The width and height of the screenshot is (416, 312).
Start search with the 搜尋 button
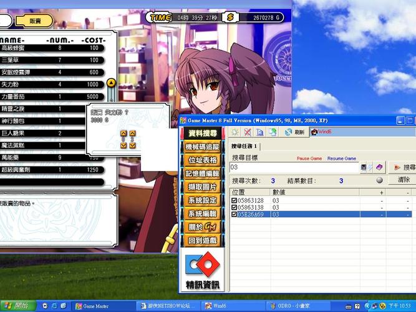pos(402,167)
